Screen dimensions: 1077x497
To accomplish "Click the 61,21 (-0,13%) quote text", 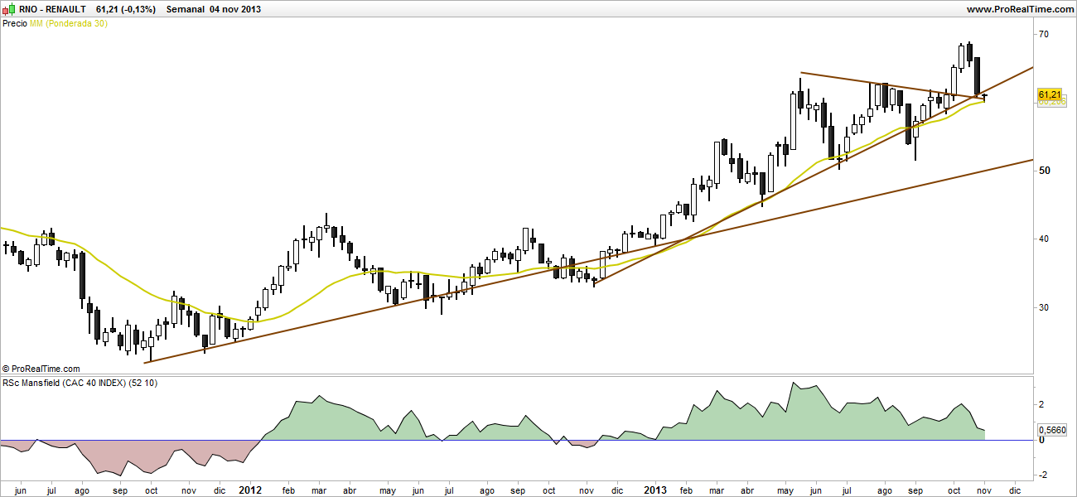I will pos(126,9).
